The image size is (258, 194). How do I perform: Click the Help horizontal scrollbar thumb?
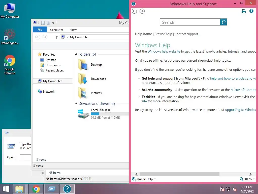click(179, 174)
